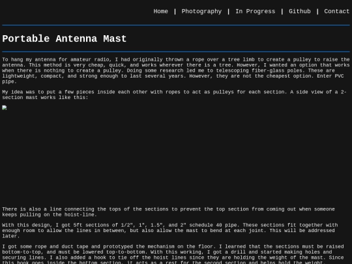
Task: Open the Contact page
Action: (336, 11)
